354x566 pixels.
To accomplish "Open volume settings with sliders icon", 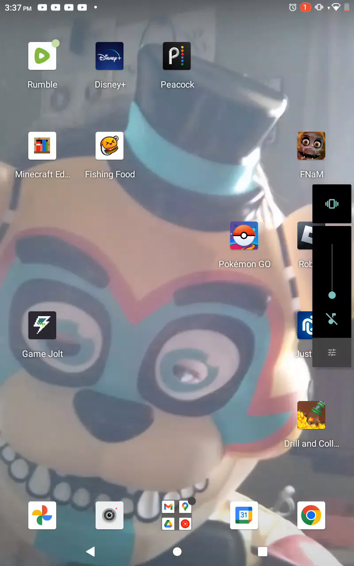I will tap(332, 352).
